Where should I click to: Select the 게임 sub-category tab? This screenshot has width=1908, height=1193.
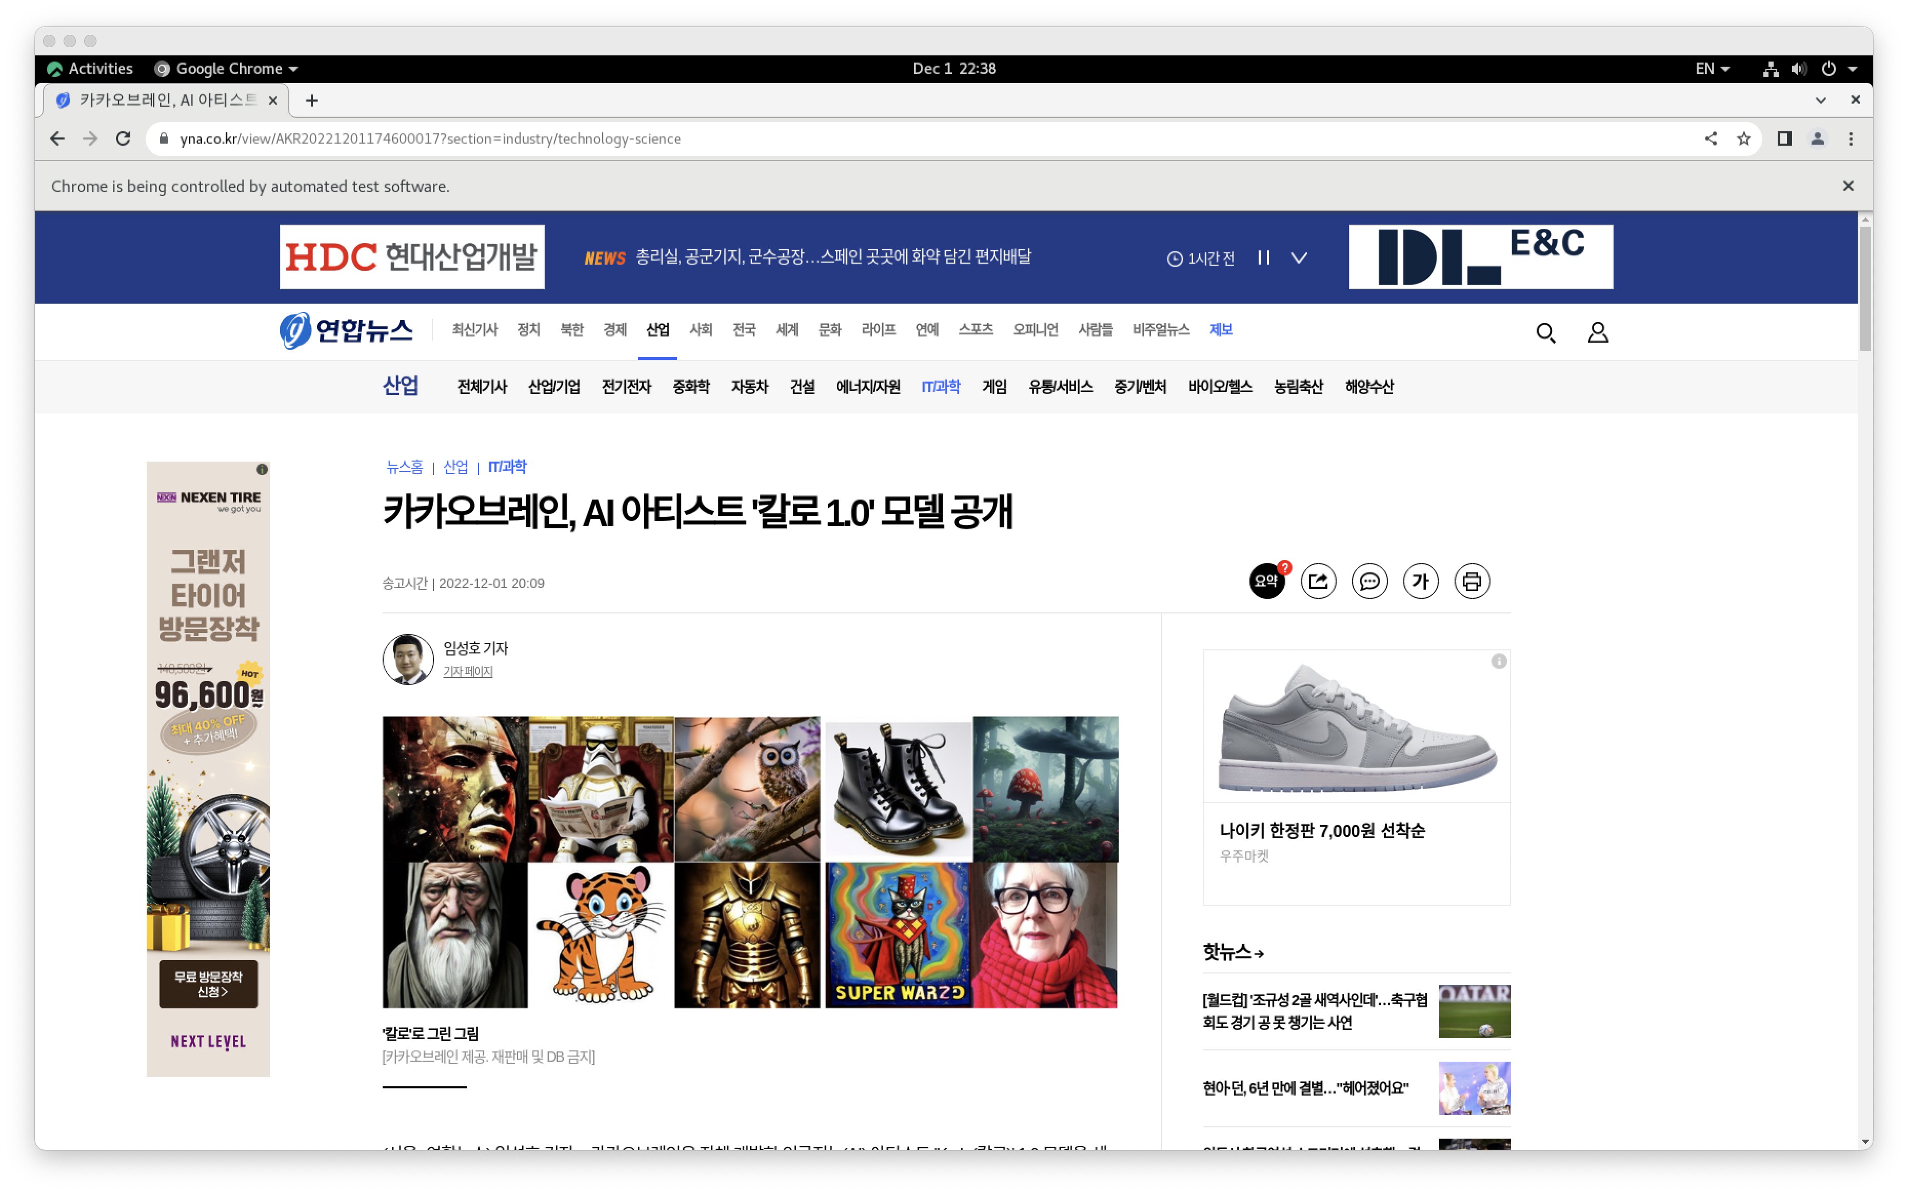993,387
